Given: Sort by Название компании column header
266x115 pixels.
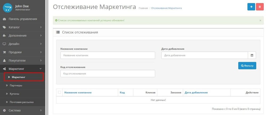Looking at the screenshot, I should [78, 92].
